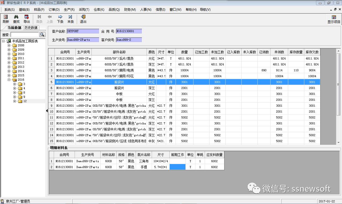The height and width of the screenshot is (204, 342).
Task: Switch to the 历史数据 tab
Action: tap(31, 28)
